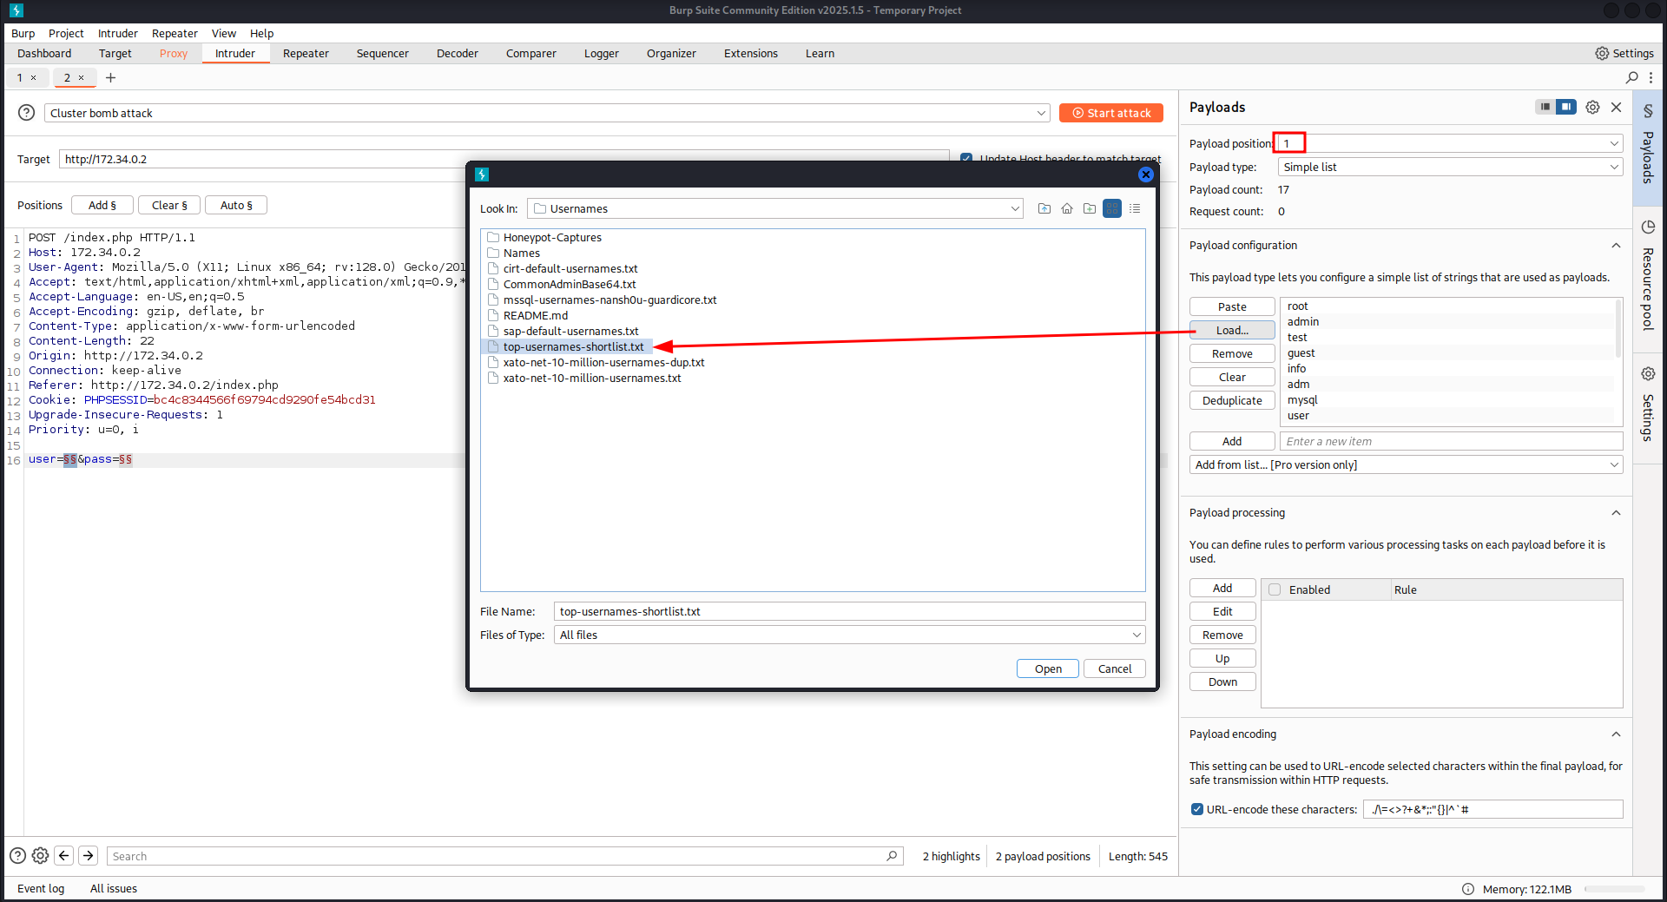1667x902 pixels.
Task: Jump to Home folder in file dialog
Action: click(x=1067, y=208)
